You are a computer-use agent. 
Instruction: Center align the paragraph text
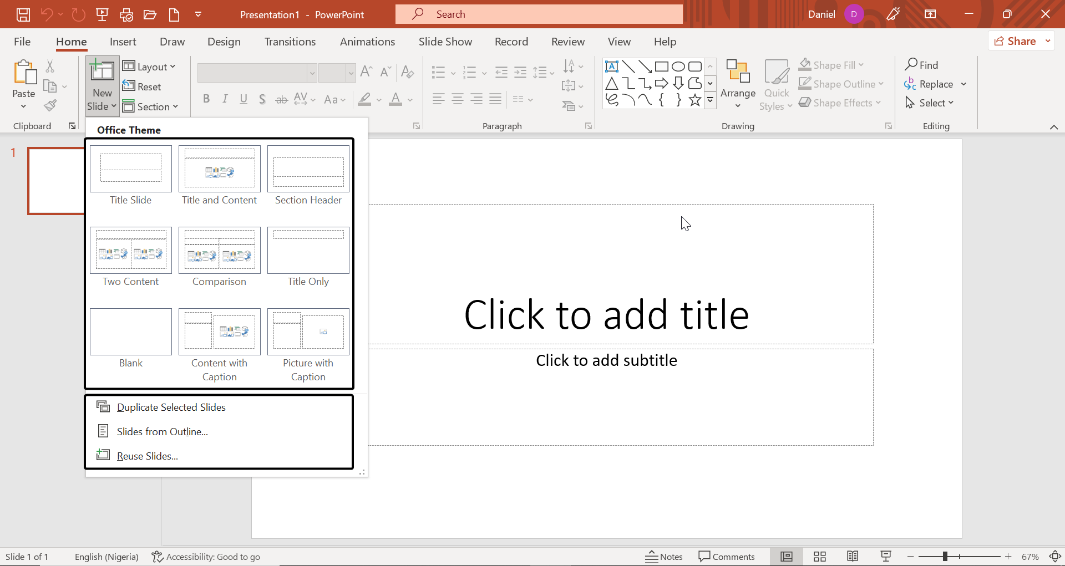click(x=458, y=99)
